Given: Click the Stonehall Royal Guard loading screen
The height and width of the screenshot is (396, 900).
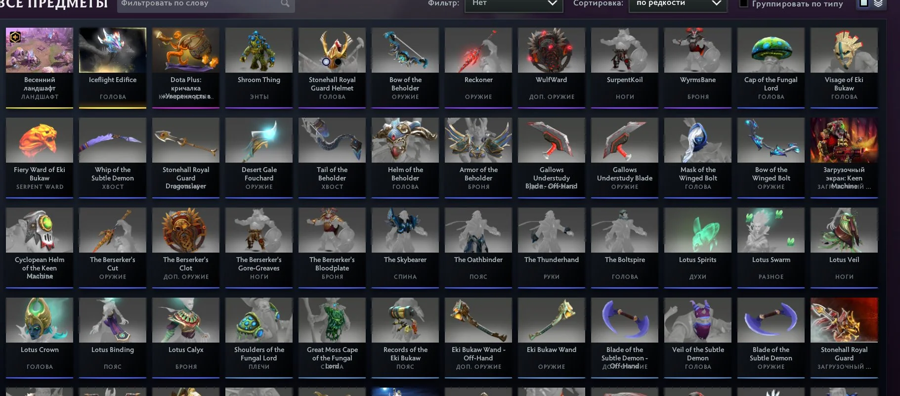Looking at the screenshot, I should [844, 338].
